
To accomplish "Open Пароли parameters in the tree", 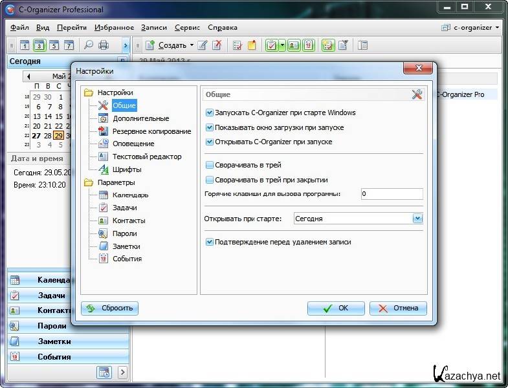I will click(124, 233).
